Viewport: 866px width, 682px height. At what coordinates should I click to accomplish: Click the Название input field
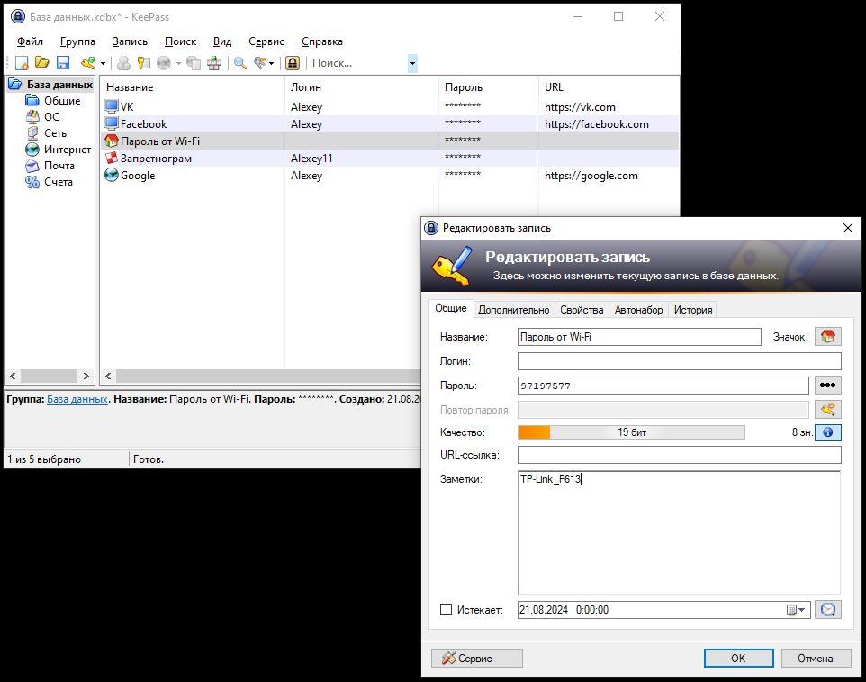pos(639,337)
